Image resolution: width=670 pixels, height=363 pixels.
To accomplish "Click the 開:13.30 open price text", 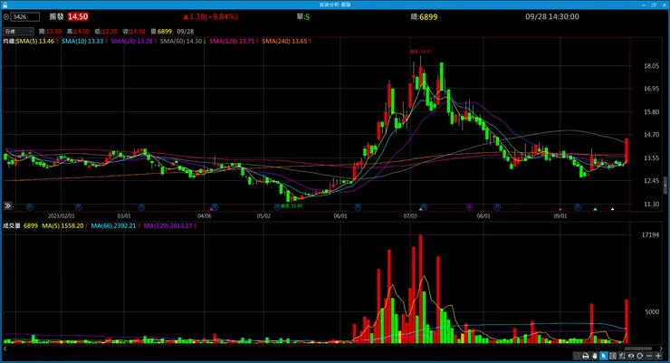I will [x=50, y=32].
